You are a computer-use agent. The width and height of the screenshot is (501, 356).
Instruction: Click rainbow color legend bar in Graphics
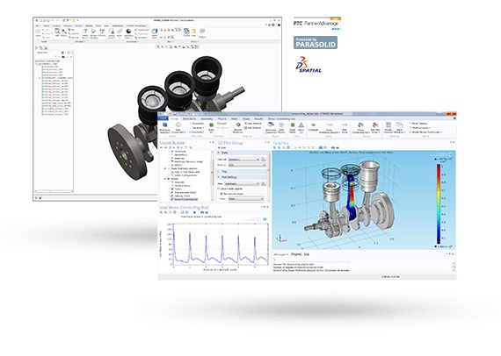[439, 204]
